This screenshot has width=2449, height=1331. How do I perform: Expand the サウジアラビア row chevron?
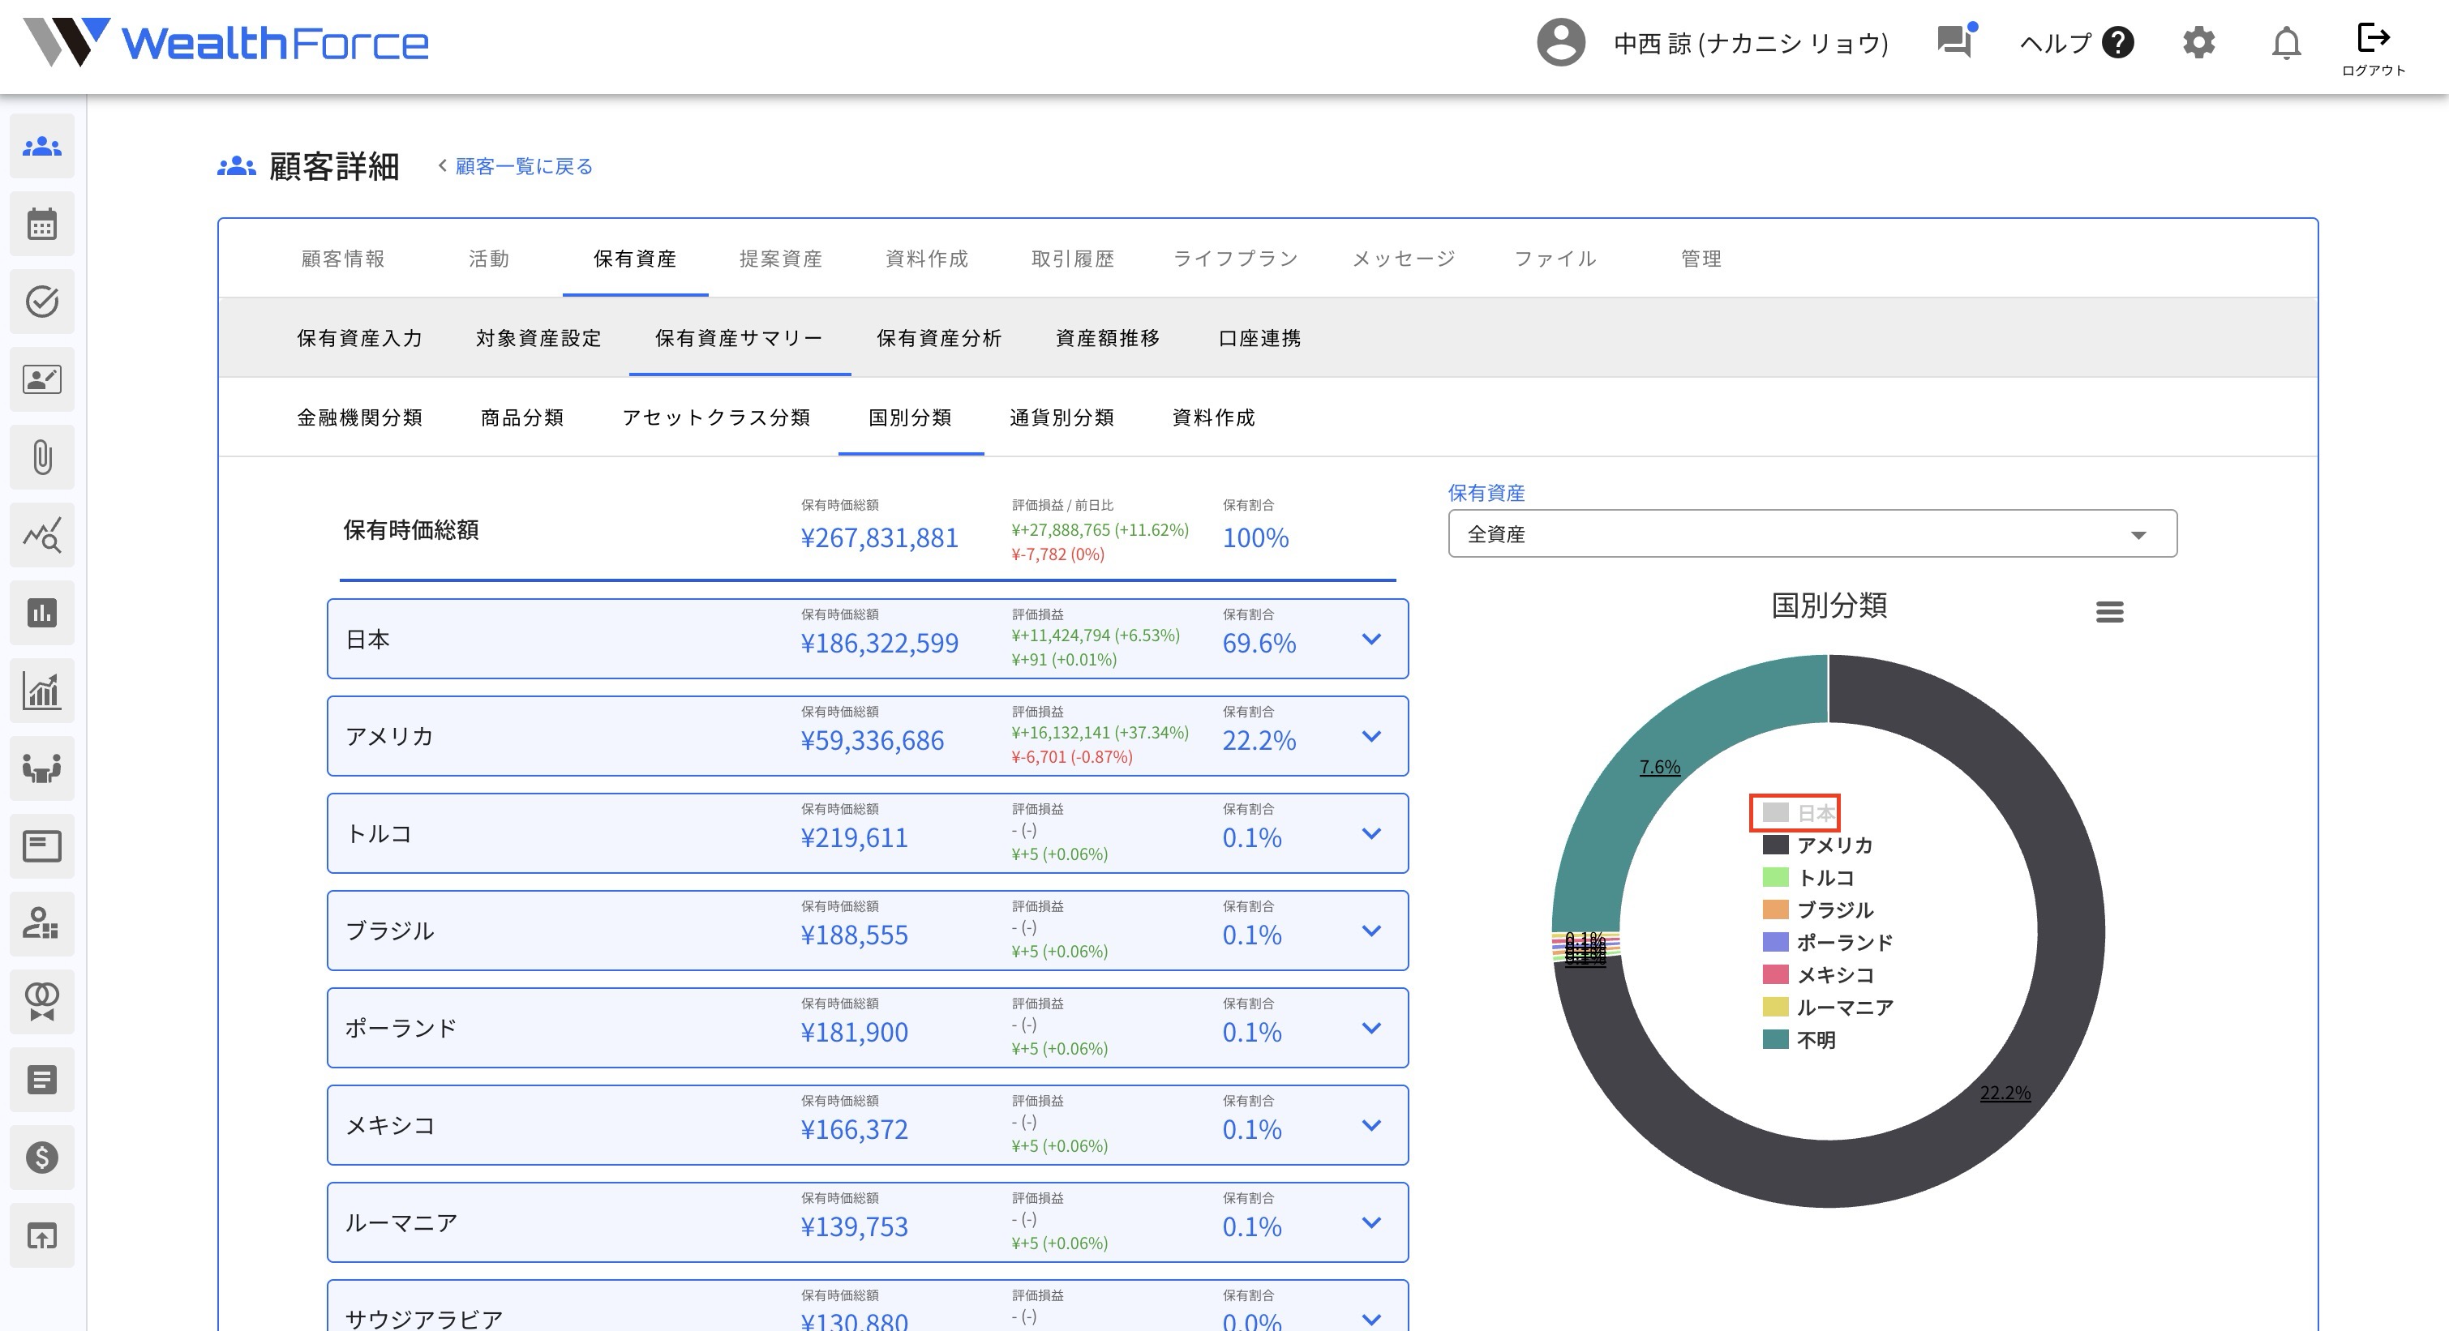[1371, 1319]
